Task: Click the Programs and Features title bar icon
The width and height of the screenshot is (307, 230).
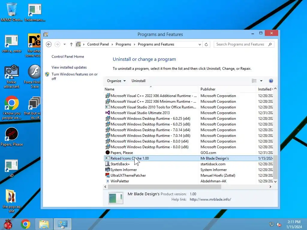Action: (x=46, y=34)
